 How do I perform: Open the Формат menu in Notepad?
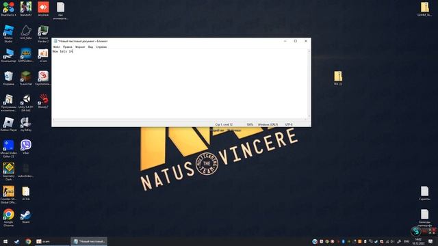[80, 47]
